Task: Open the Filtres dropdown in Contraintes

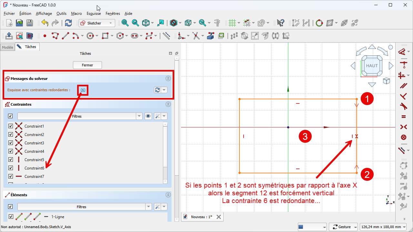Action: (x=139, y=116)
